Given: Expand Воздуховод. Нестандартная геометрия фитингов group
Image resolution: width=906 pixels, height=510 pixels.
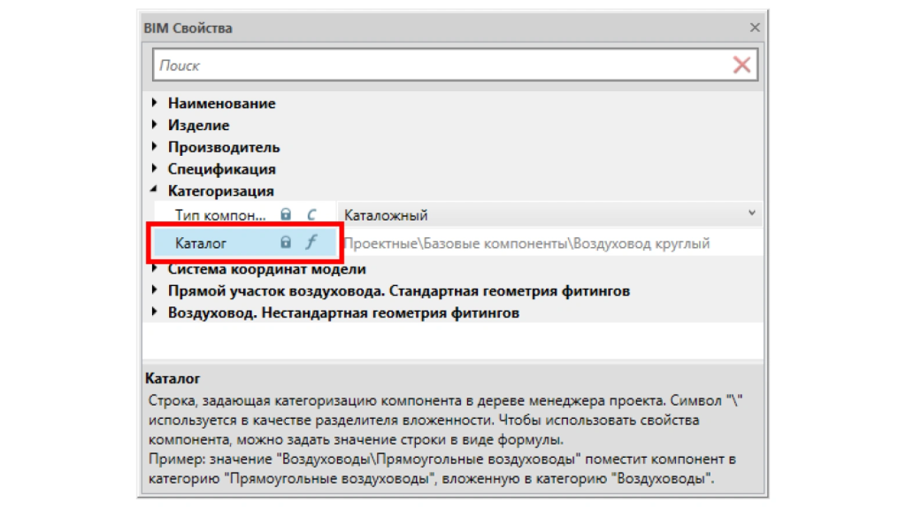Looking at the screenshot, I should pyautogui.click(x=157, y=313).
